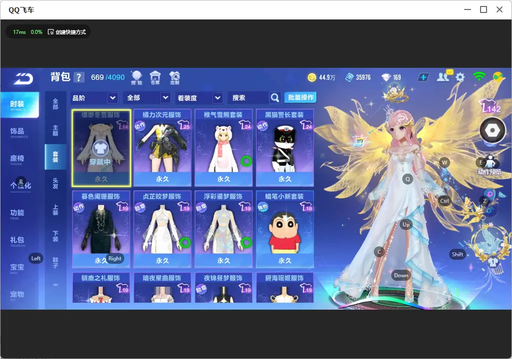Click the 批量操作 button
Image resolution: width=512 pixels, height=359 pixels.
tap(300, 98)
